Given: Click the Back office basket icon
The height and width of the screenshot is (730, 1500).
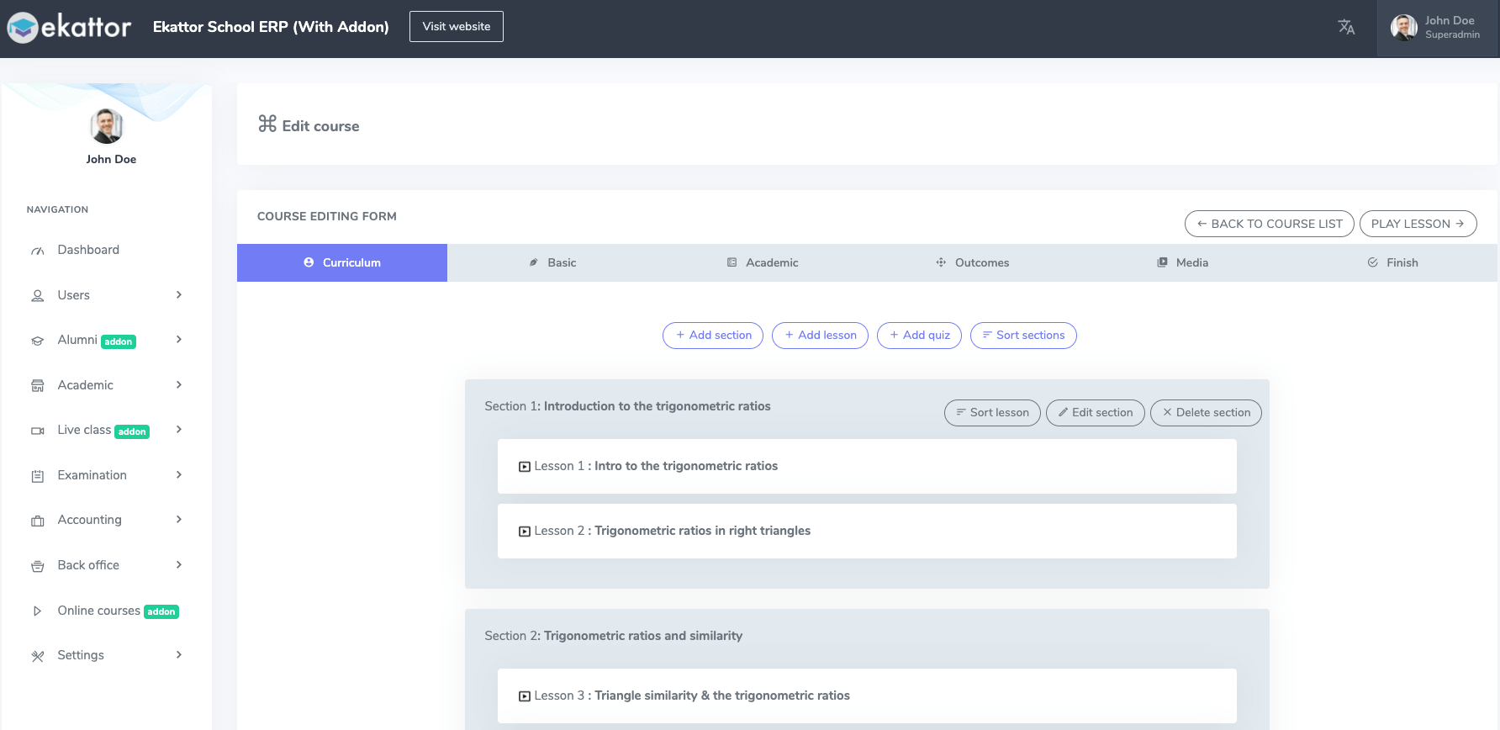Looking at the screenshot, I should 38,566.
